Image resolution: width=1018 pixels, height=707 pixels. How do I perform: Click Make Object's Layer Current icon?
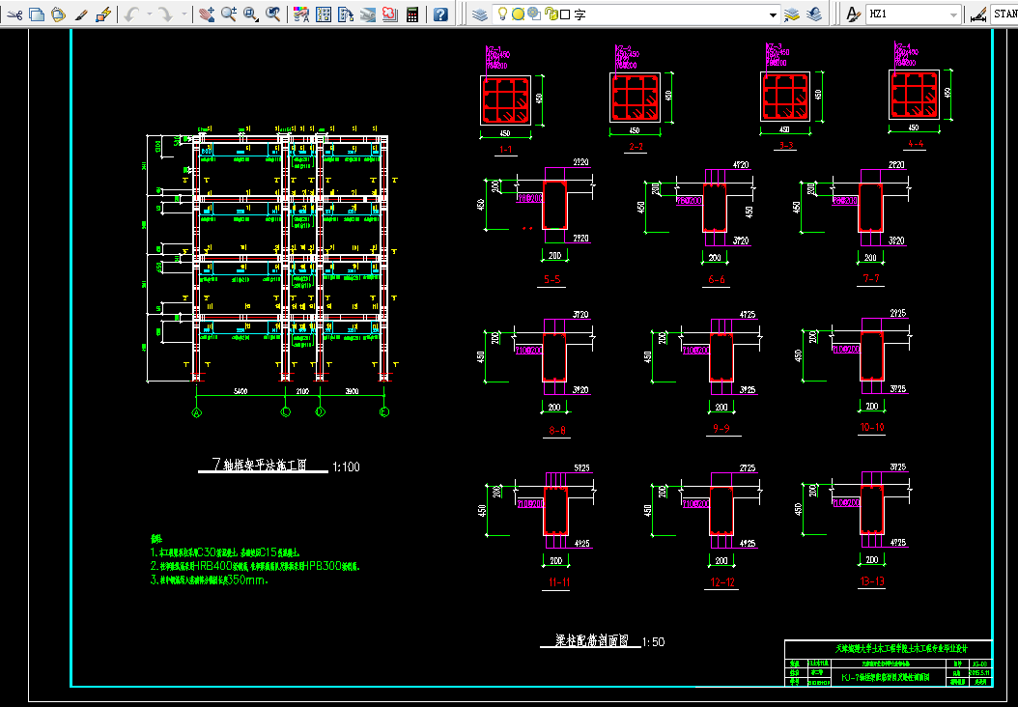coord(791,14)
